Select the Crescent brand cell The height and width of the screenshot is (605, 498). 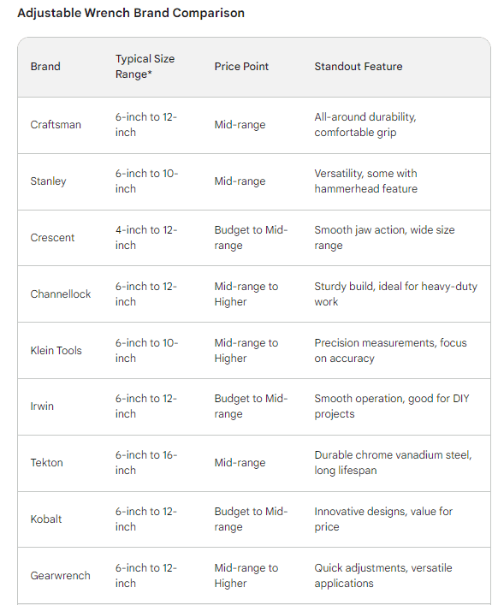pyautogui.click(x=52, y=238)
